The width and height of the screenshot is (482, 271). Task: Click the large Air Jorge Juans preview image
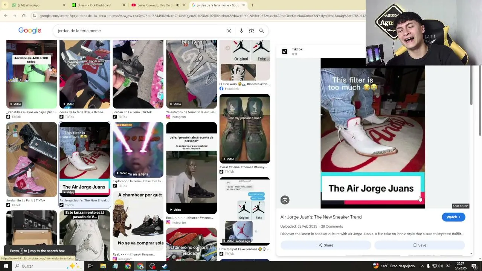[373, 133]
